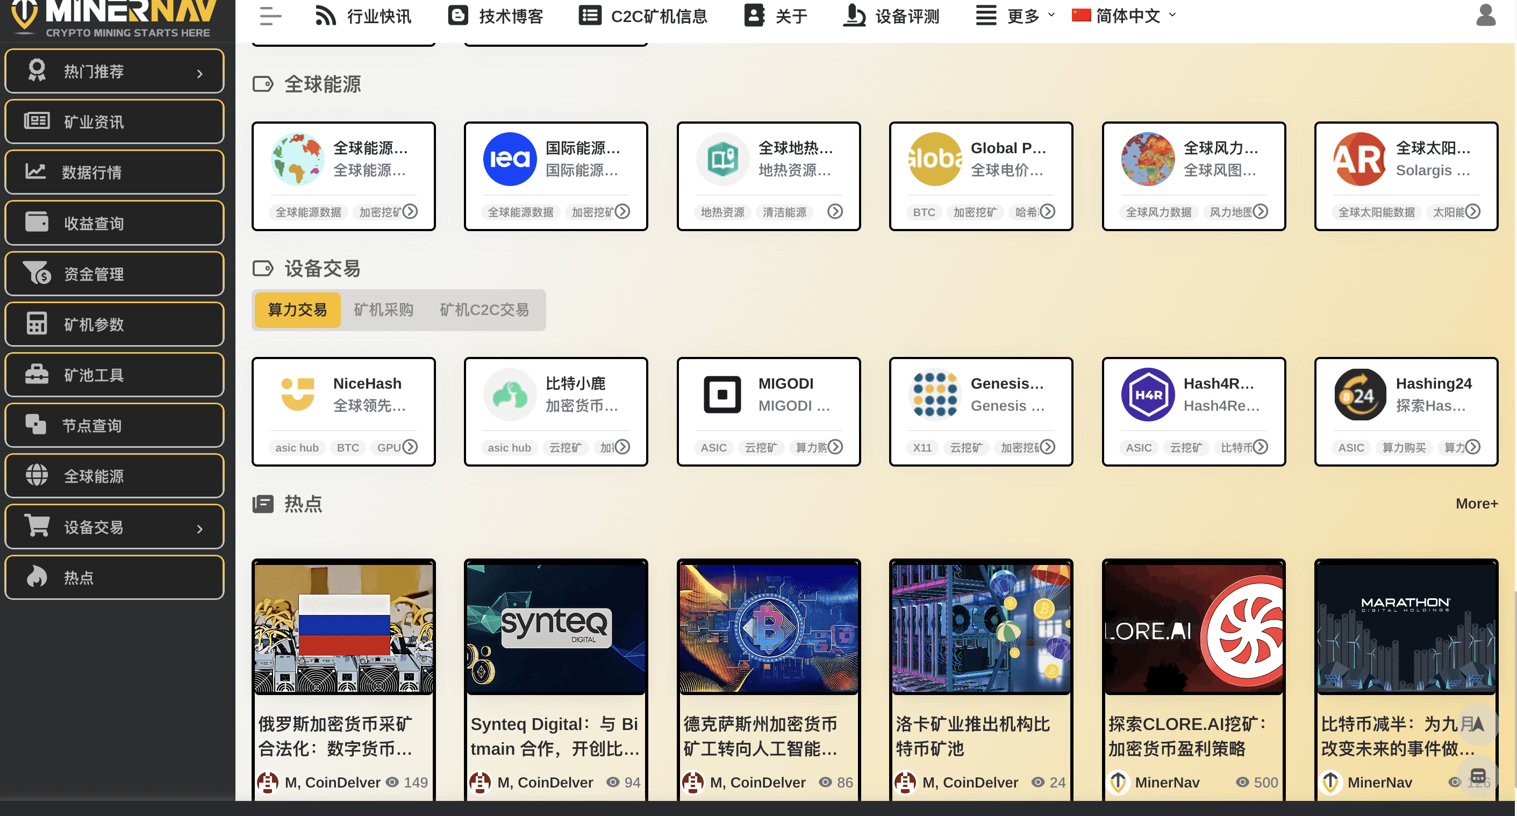The image size is (1517, 816).
Task: Open 技术博客 in top navigation
Action: click(x=495, y=16)
